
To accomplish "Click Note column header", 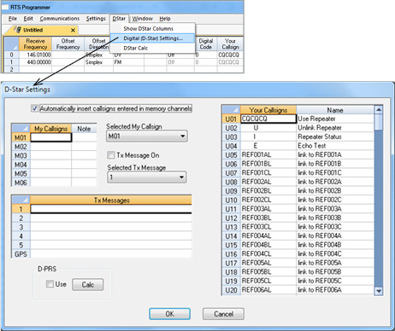I will pos(84,129).
